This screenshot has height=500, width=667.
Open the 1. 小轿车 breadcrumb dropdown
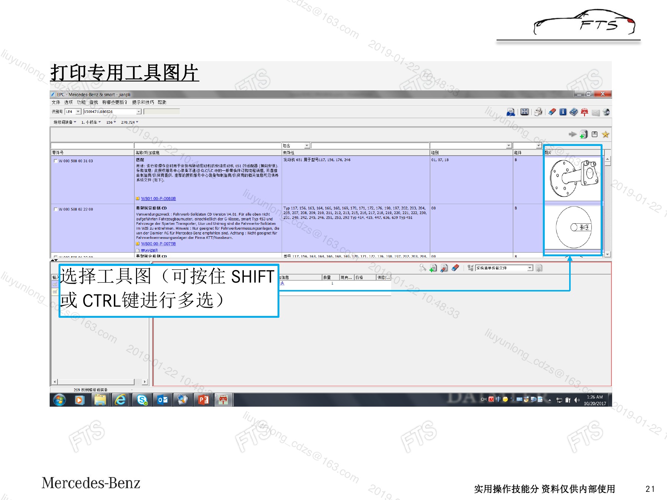(x=91, y=122)
